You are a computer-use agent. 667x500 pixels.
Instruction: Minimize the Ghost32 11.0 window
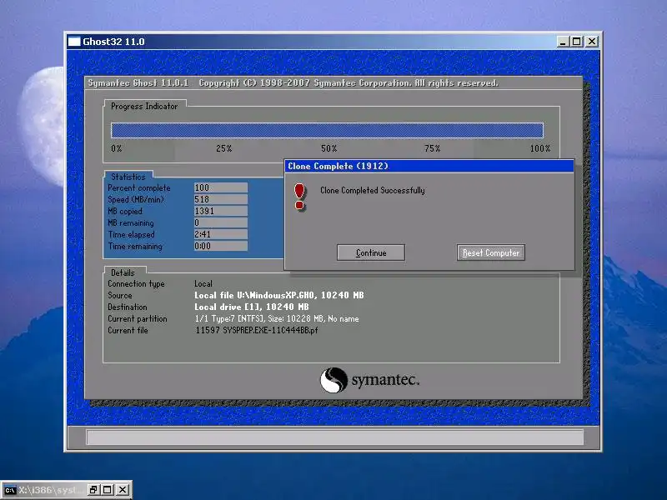[563, 41]
